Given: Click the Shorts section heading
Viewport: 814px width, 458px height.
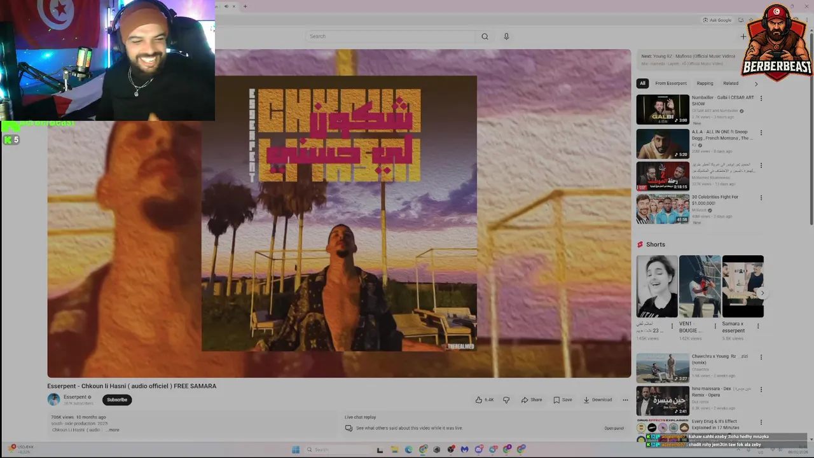Looking at the screenshot, I should point(656,244).
